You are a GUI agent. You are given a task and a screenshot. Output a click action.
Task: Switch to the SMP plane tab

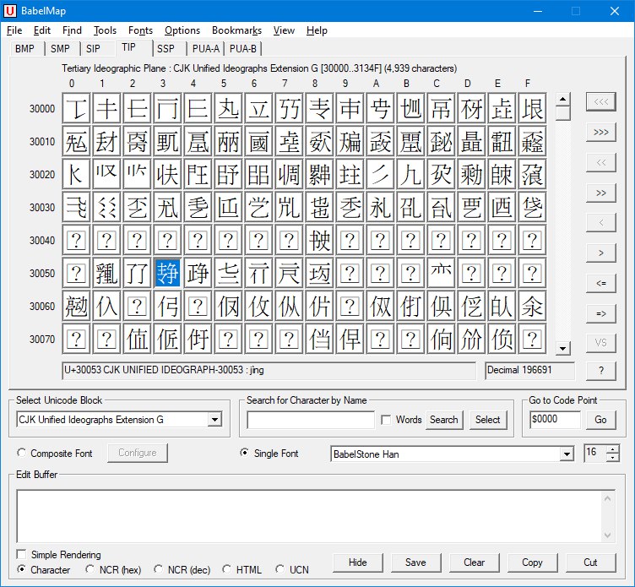point(60,49)
